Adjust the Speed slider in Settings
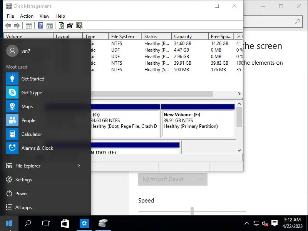 tap(192, 211)
